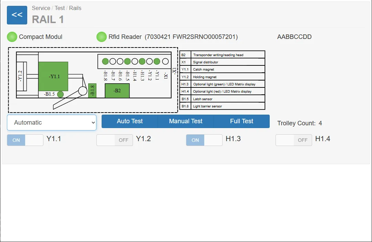Click the -B1.6 indicator LED in diagram
Image resolution: width=372 pixels, height=242 pixels.
pyautogui.click(x=120, y=61)
